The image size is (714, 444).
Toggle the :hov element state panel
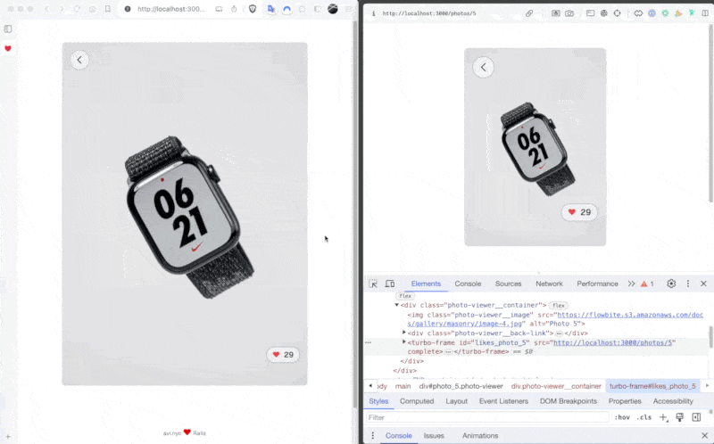622,417
